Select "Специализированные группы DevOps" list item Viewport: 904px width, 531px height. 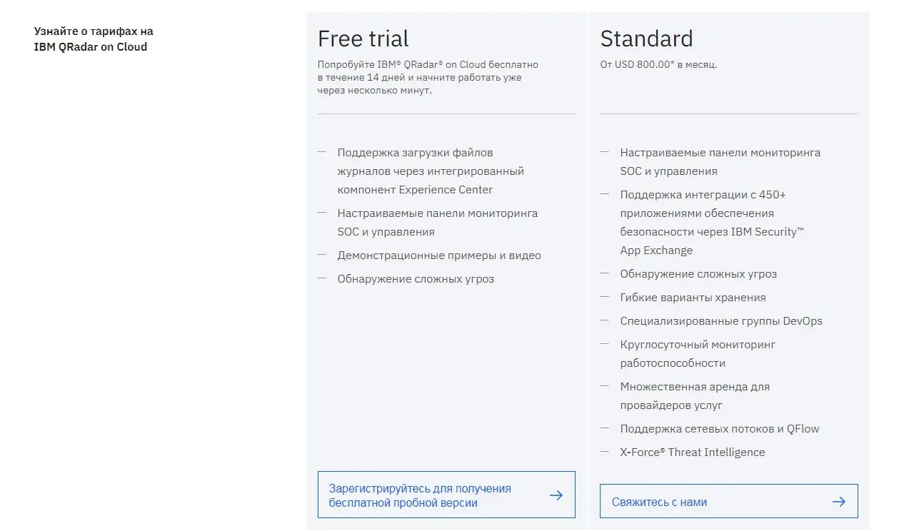pyautogui.click(x=721, y=321)
